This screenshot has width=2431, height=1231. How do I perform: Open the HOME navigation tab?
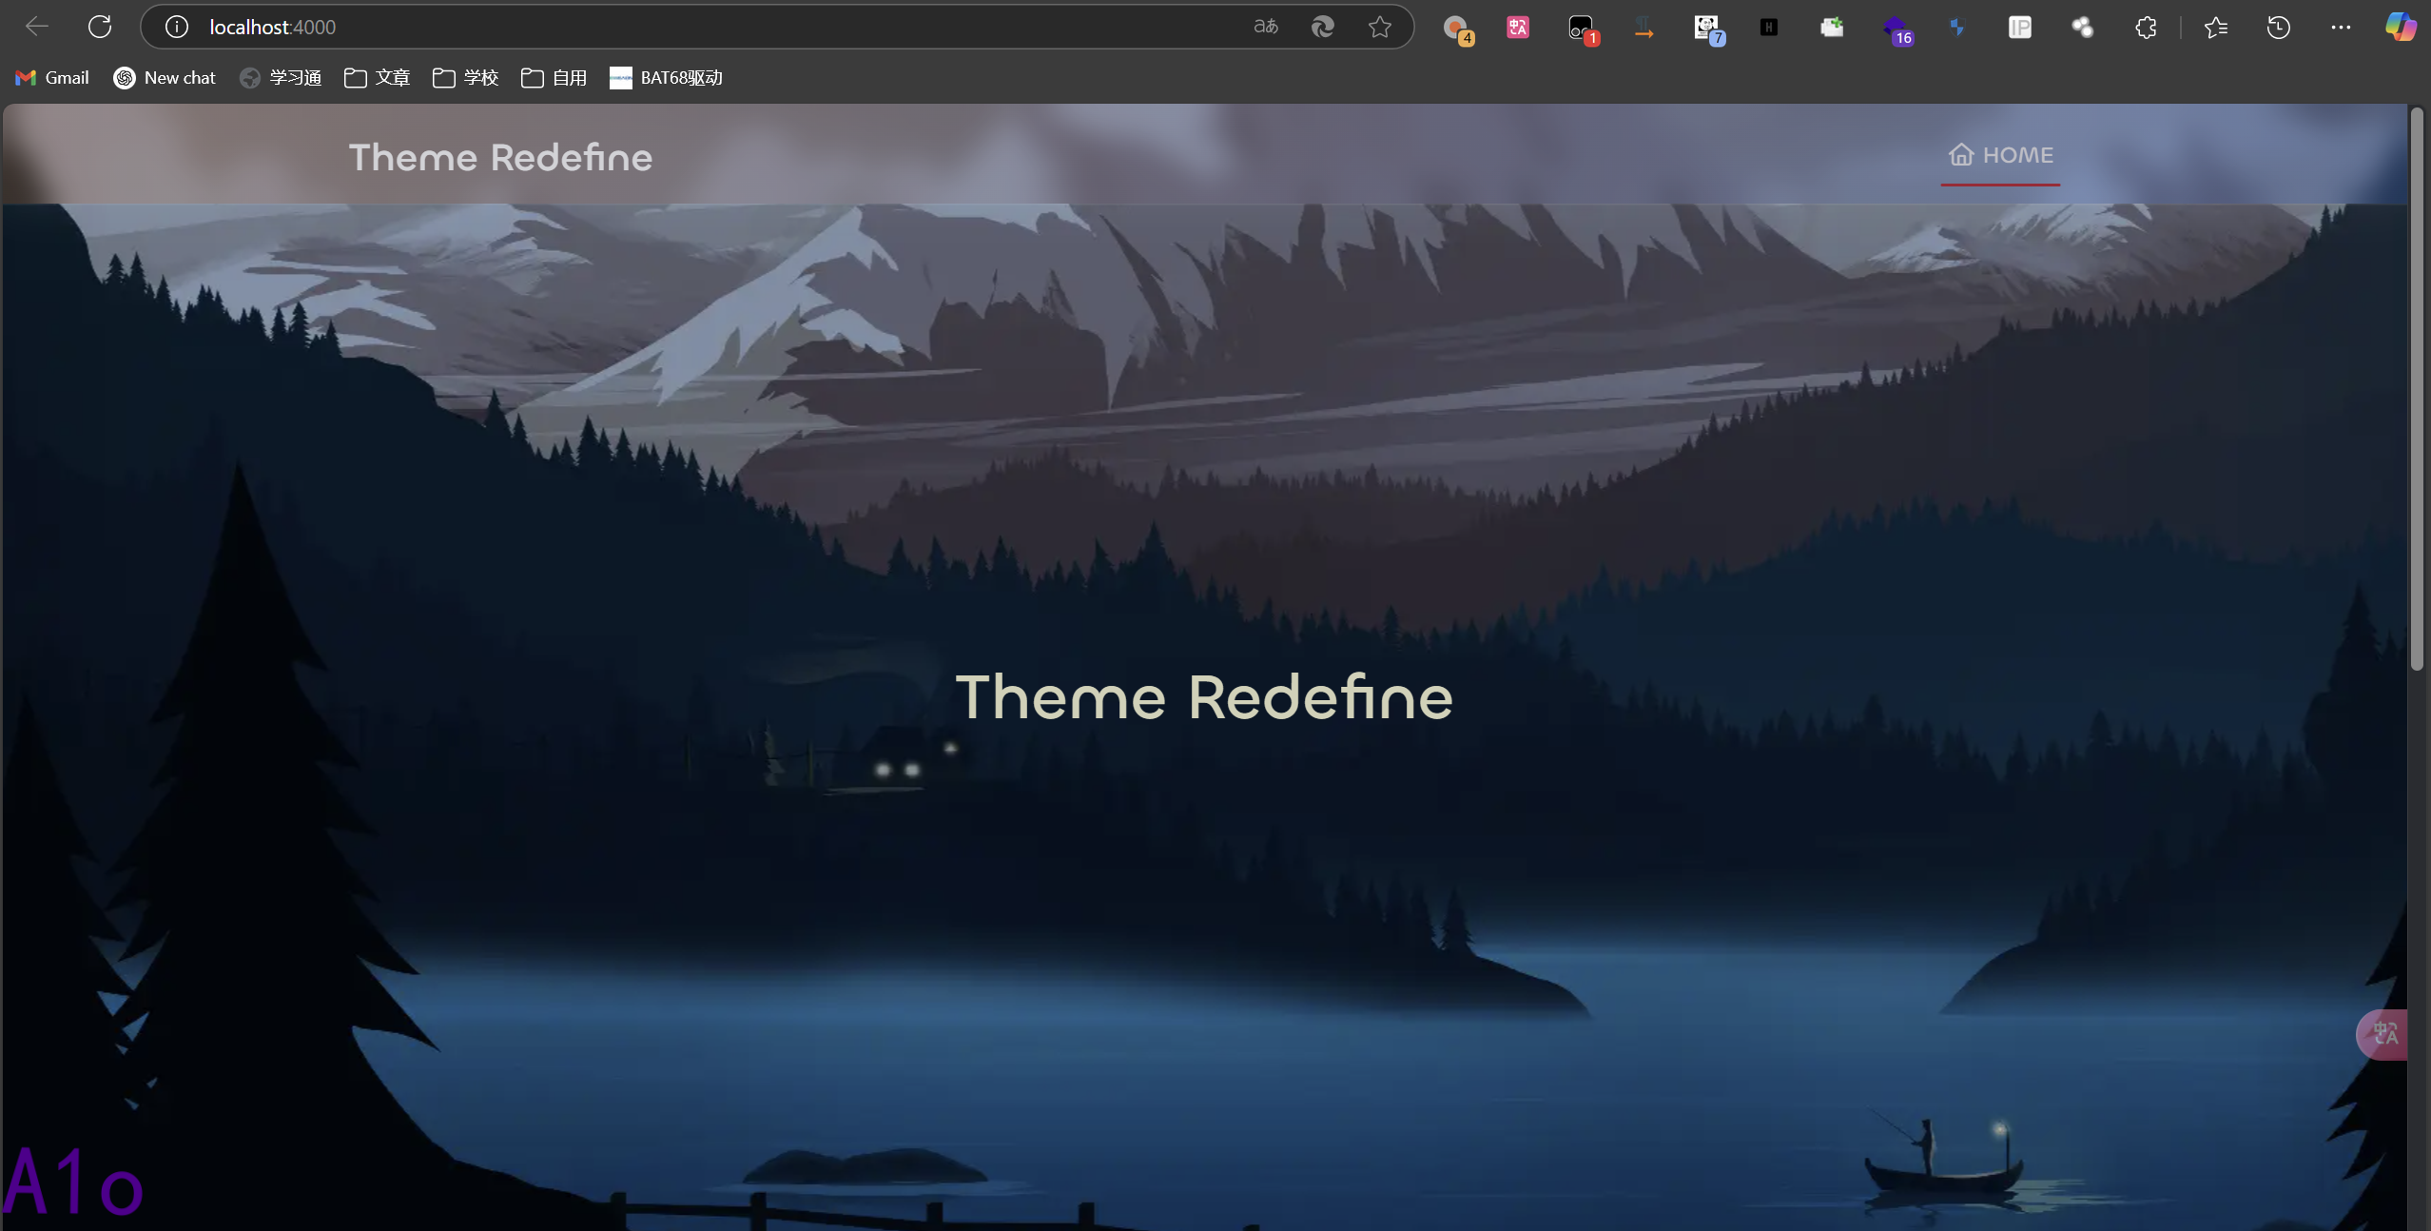[2001, 155]
